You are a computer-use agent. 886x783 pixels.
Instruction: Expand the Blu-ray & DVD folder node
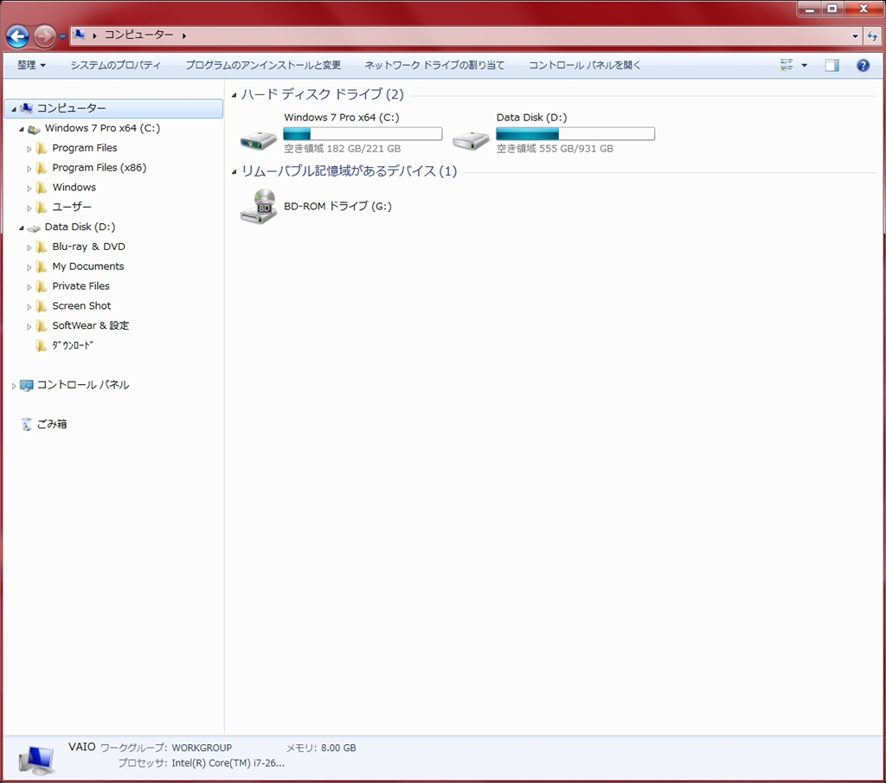(29, 248)
